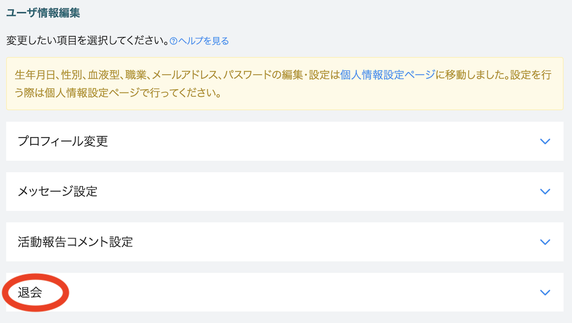Image resolution: width=572 pixels, height=323 pixels.
Task: Click the 変更したい項目を選択してください instruction text
Action: 87,41
